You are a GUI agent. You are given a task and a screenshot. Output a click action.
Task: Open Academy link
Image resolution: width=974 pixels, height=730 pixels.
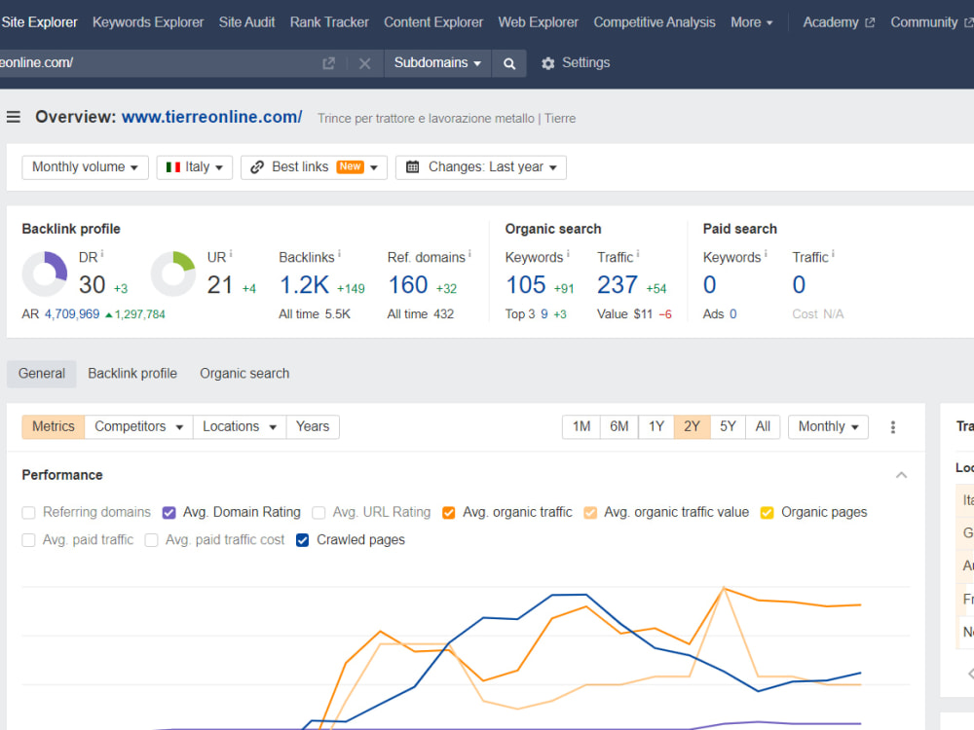839,22
